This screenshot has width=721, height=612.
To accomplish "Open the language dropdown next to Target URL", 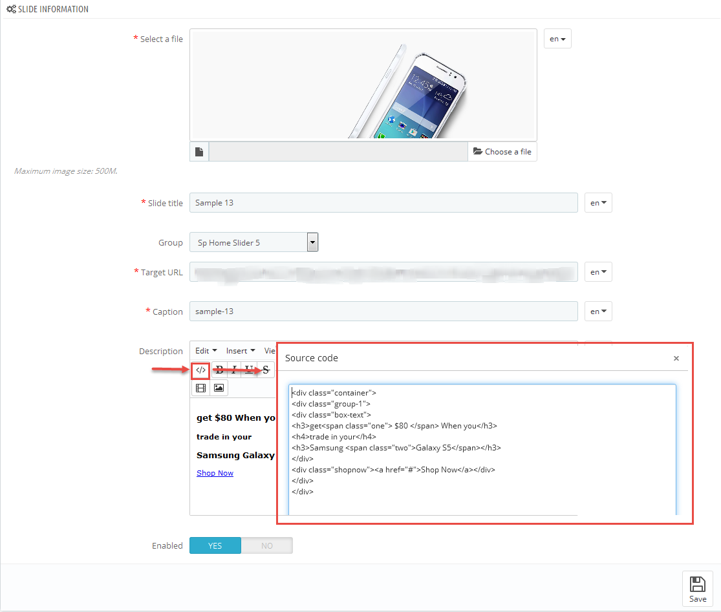I will (x=598, y=272).
